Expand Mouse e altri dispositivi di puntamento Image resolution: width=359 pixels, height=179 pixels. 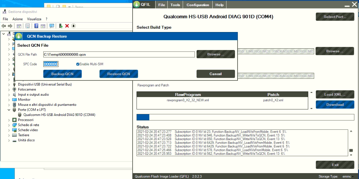pyautogui.click(x=9, y=105)
